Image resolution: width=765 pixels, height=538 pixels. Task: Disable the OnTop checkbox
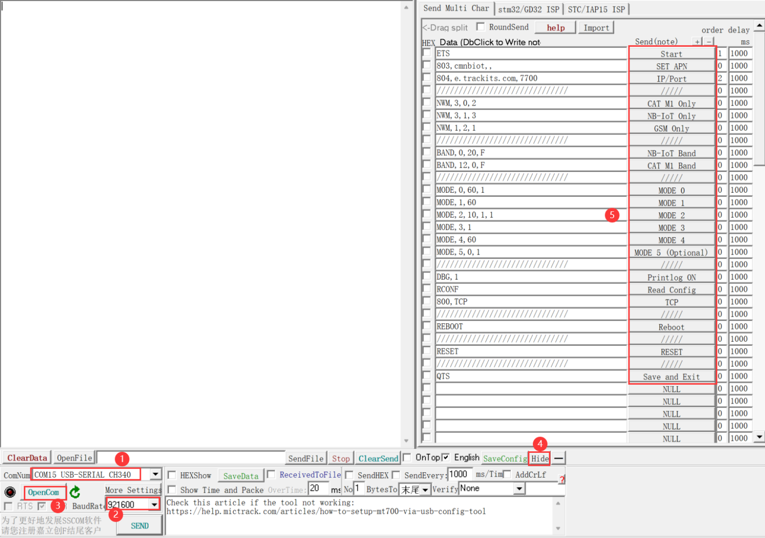click(x=407, y=457)
